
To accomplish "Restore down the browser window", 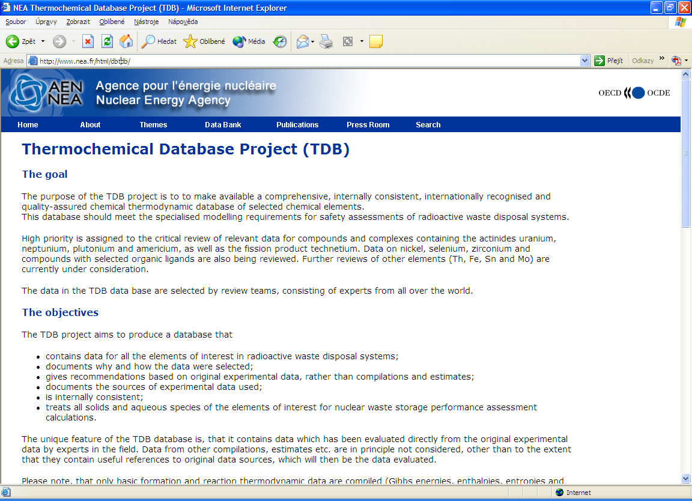I will coord(670,7).
